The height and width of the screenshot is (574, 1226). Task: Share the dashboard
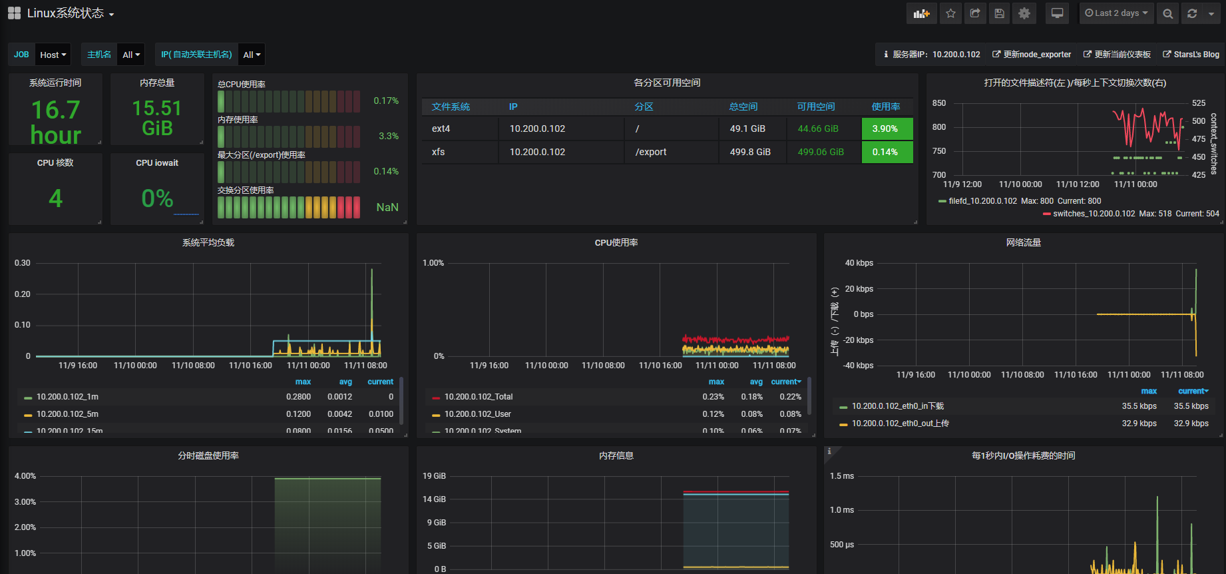coord(975,13)
